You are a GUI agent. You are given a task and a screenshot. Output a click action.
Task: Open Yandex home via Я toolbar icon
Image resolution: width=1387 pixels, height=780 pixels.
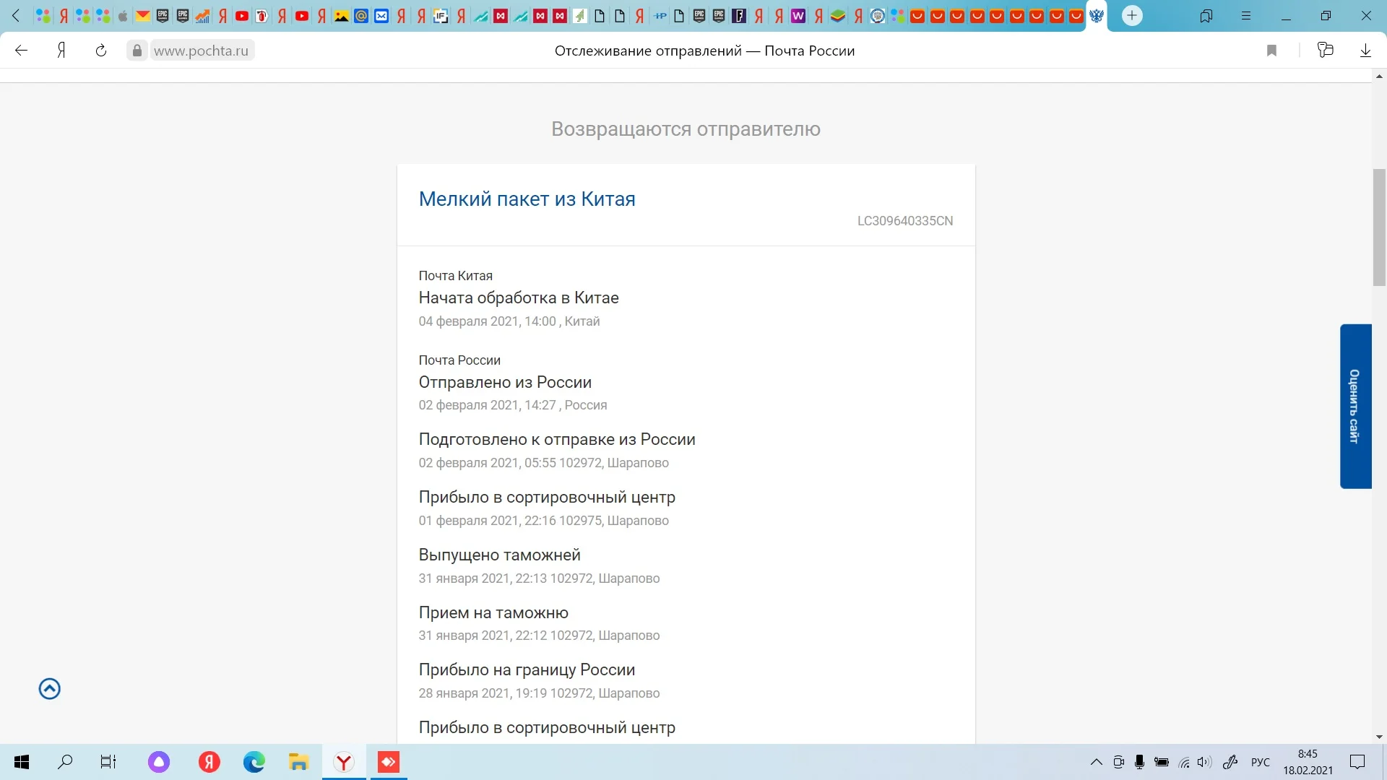click(62, 51)
